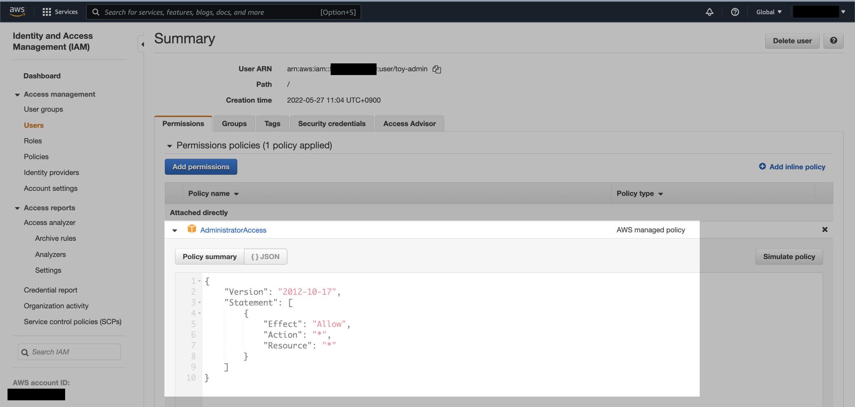The image size is (855, 407).
Task: Switch to the JSON policy view
Action: point(266,257)
